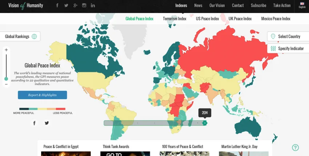Select the Global Peace Index tab
The image size is (309, 156).
139,19
